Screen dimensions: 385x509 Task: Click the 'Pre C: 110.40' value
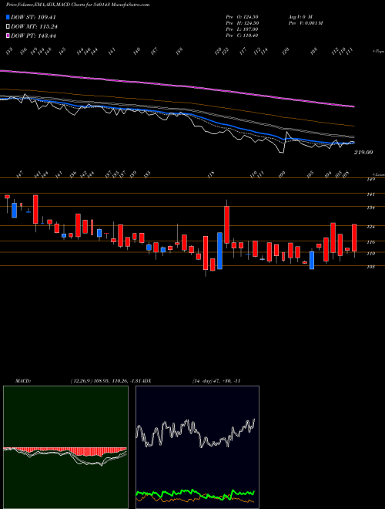point(242,35)
